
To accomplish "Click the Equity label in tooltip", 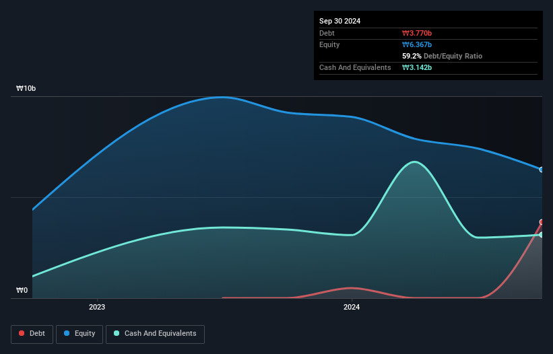I will pyautogui.click(x=329, y=44).
